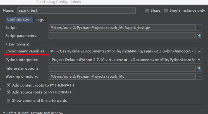Click the Run/Debug Configurations title text
Viewport: 208px width, 114px height.
[59, 2]
